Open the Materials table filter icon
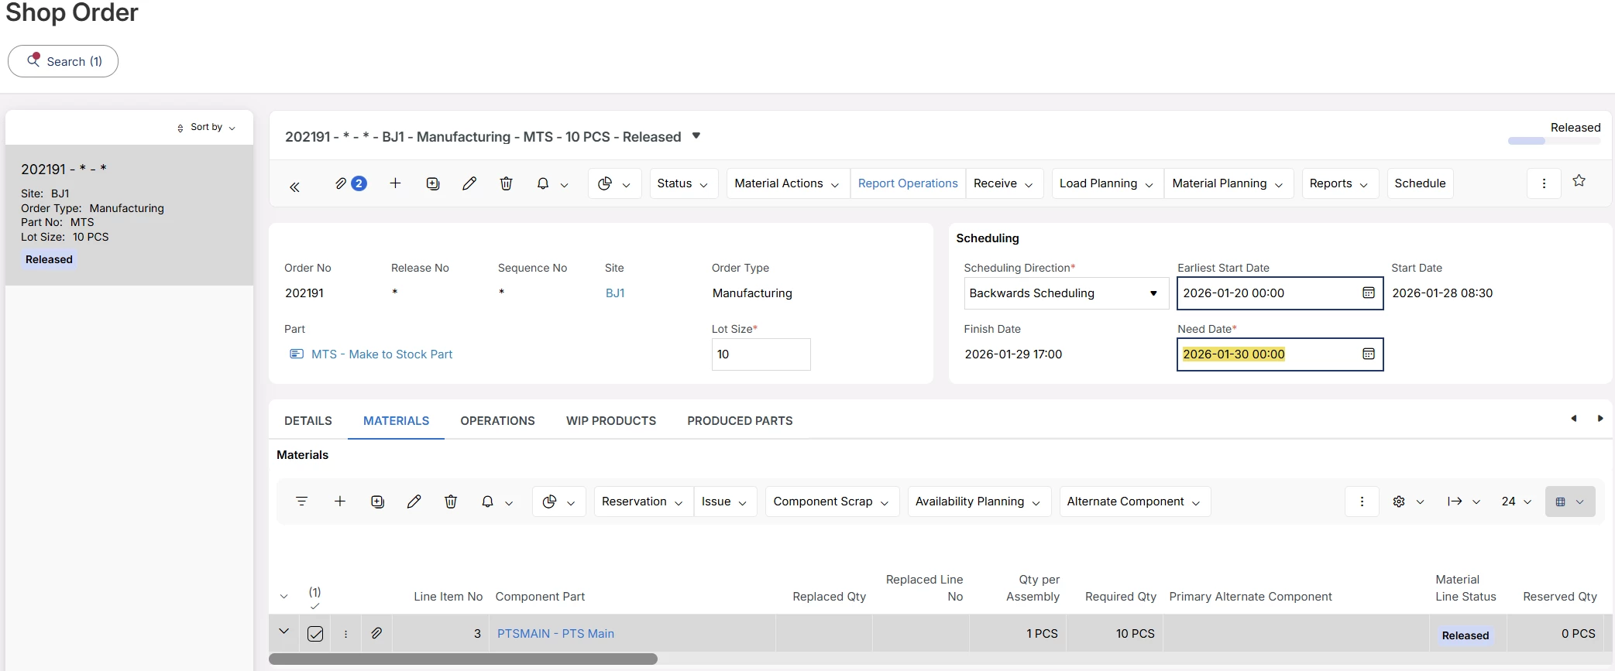Viewport: 1615px width, 671px height. coord(302,502)
